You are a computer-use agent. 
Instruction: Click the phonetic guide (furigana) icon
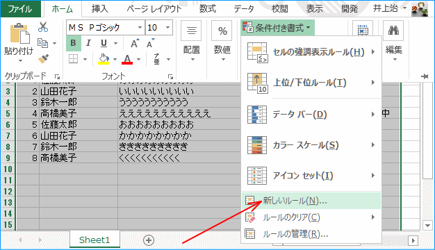[157, 59]
